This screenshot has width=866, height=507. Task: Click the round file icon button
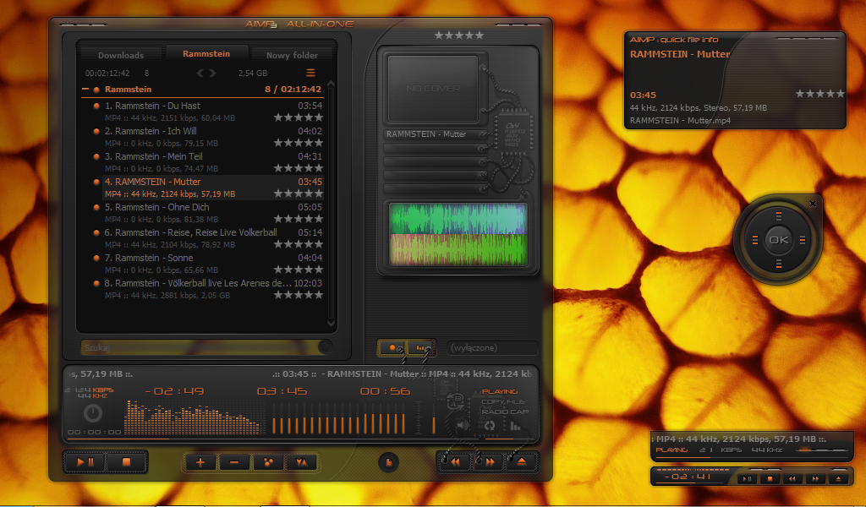click(388, 461)
